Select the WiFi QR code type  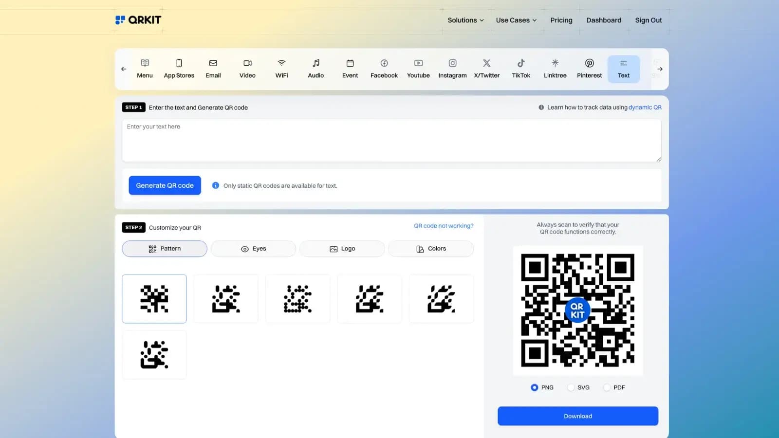(281, 68)
